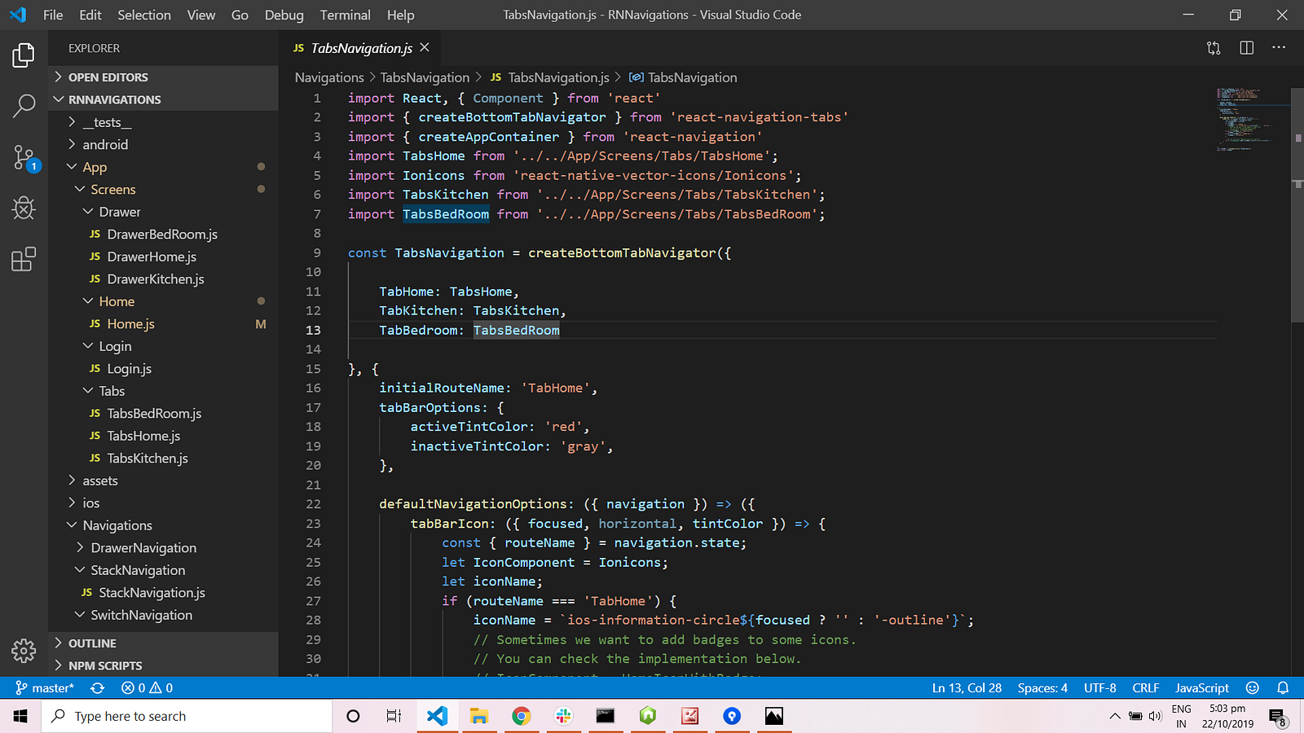Collapse the Tabs folder in explorer
The height and width of the screenshot is (733, 1304).
[163, 391]
